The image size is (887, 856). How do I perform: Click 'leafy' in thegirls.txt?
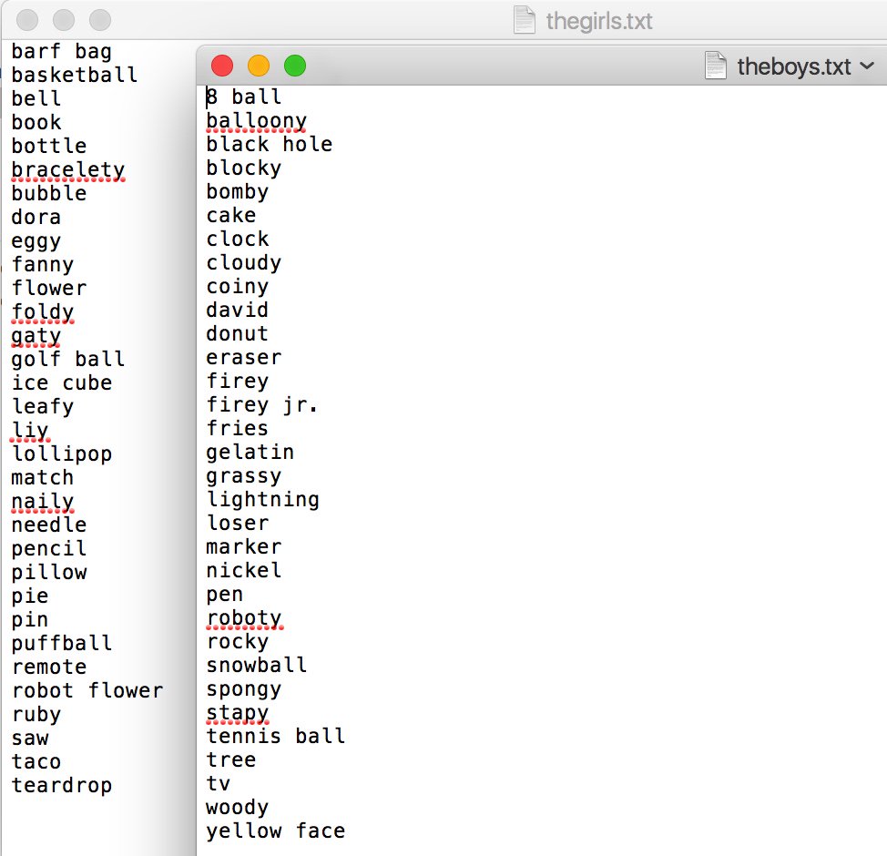click(43, 407)
